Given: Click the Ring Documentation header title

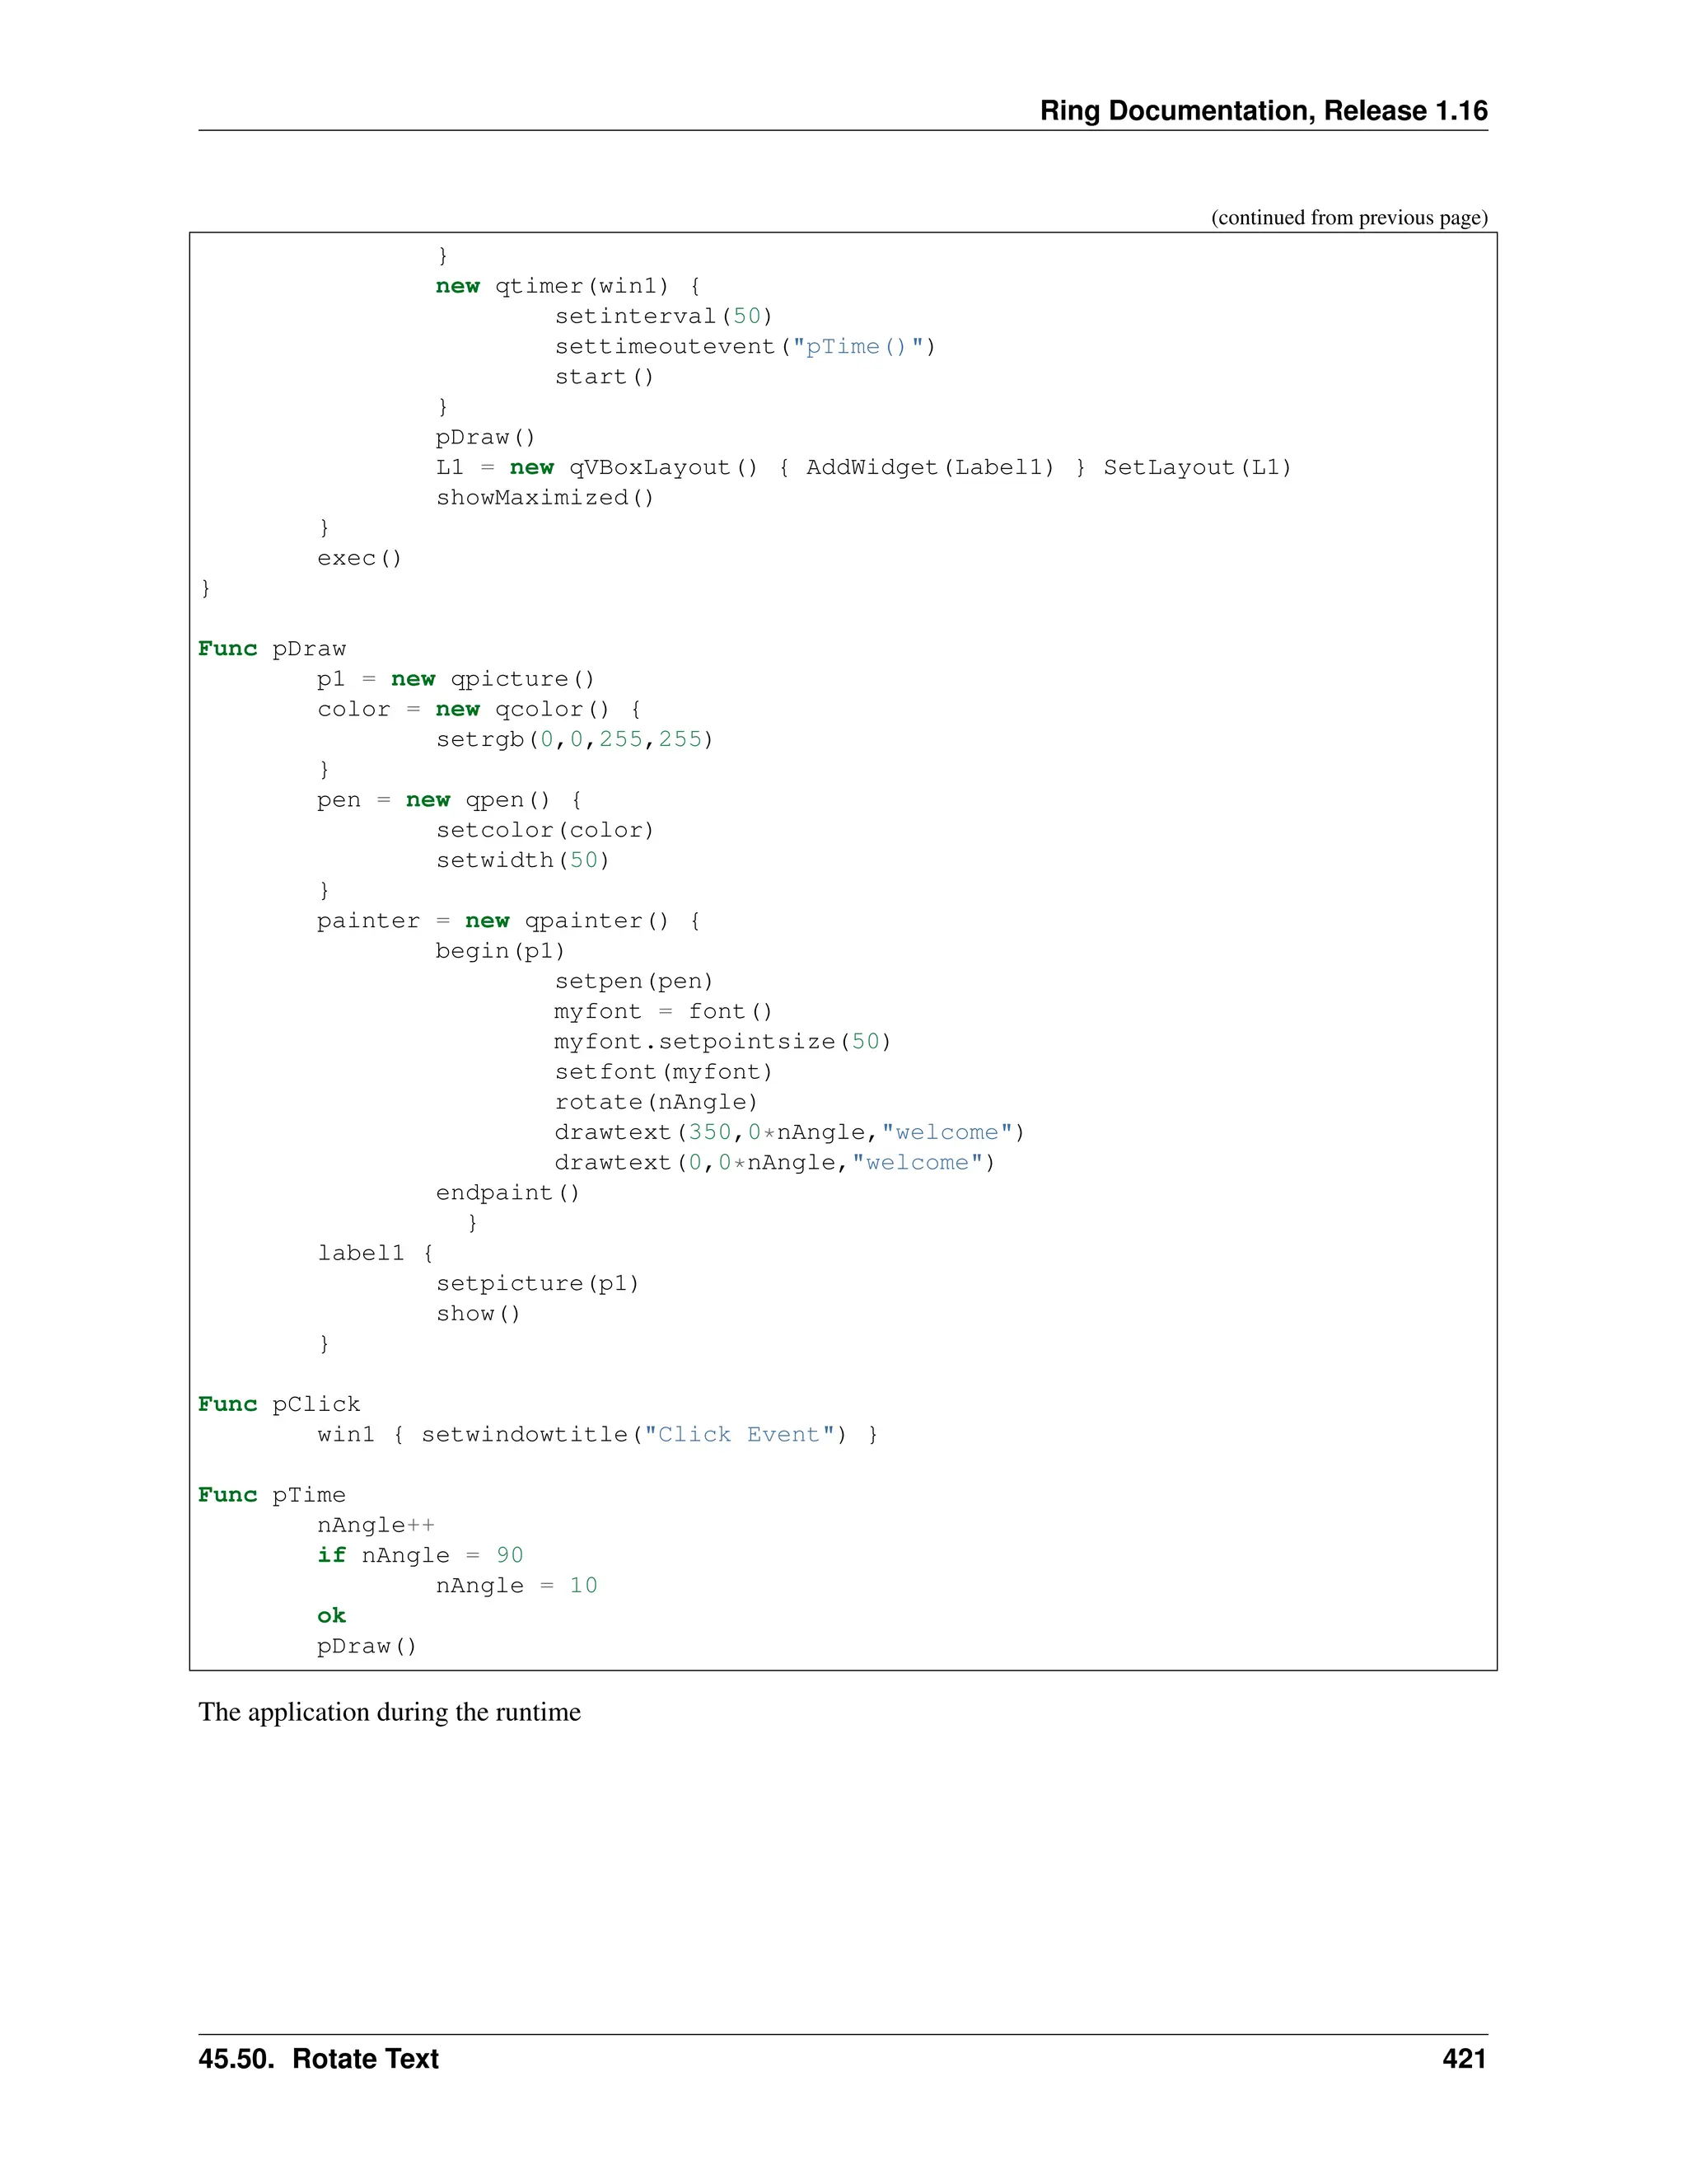Looking at the screenshot, I should 1262,111.
